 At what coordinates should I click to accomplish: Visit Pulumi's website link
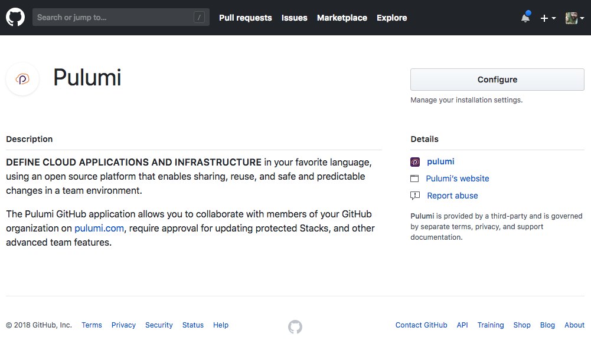(458, 179)
